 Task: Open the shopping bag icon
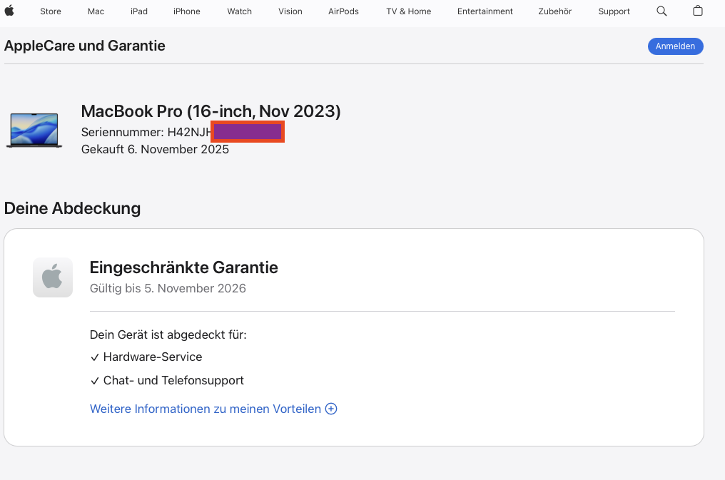(x=698, y=11)
